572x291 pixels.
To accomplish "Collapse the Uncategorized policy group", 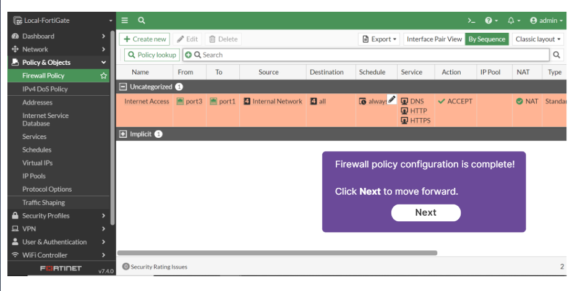I will 123,86.
